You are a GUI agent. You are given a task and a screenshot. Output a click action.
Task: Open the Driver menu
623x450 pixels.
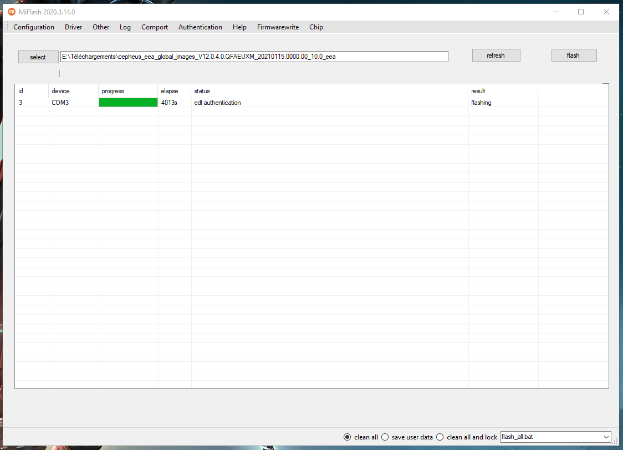[74, 27]
